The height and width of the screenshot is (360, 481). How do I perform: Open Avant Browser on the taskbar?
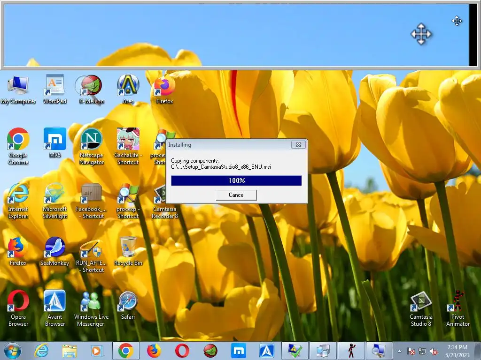pos(267,351)
